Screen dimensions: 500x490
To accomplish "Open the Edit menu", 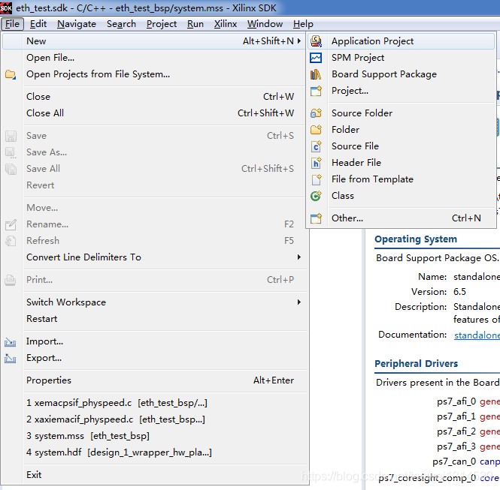I will [38, 24].
